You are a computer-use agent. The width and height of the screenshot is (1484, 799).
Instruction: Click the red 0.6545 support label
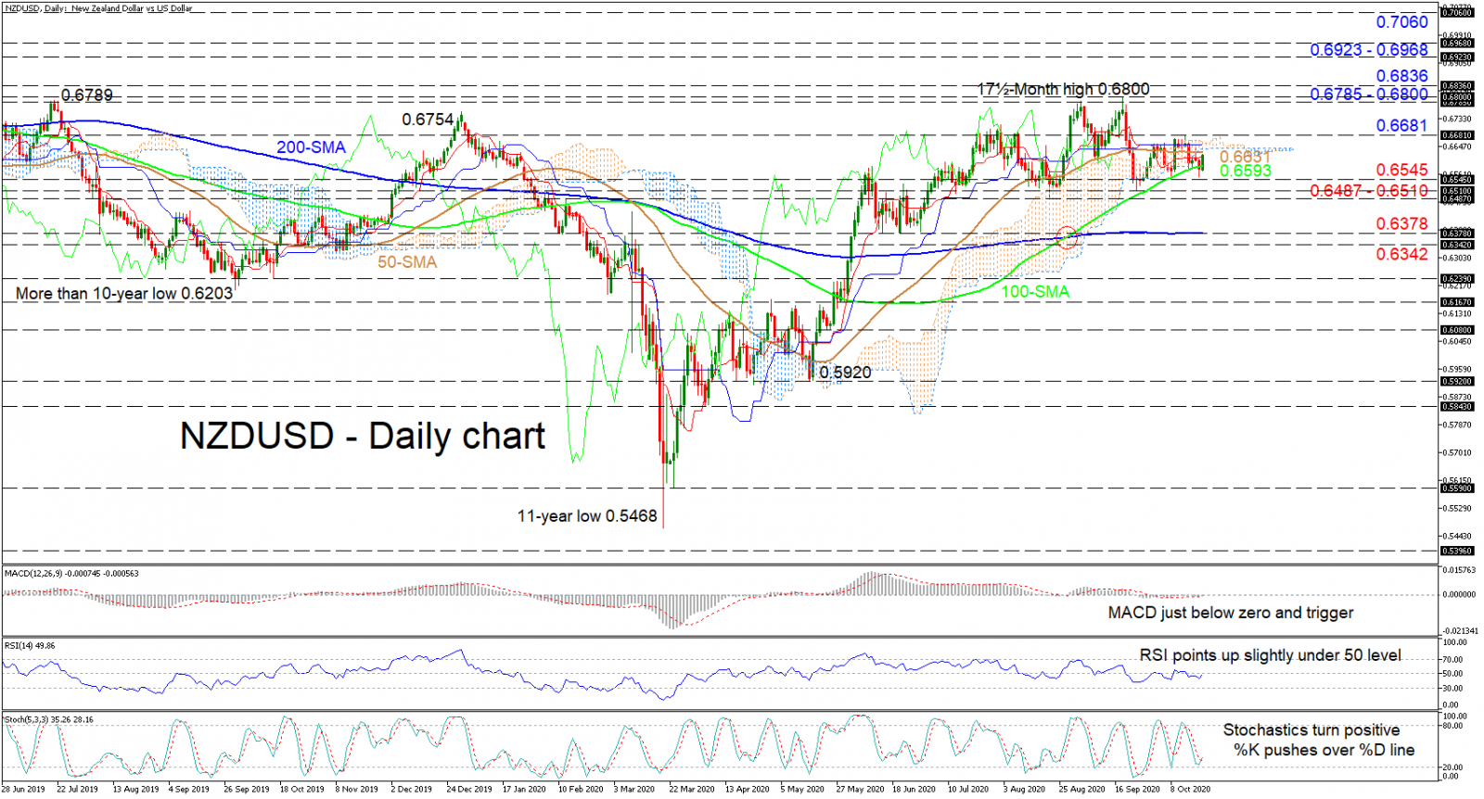[1401, 171]
